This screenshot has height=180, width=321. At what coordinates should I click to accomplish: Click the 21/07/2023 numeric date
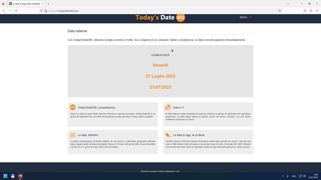pos(160,87)
